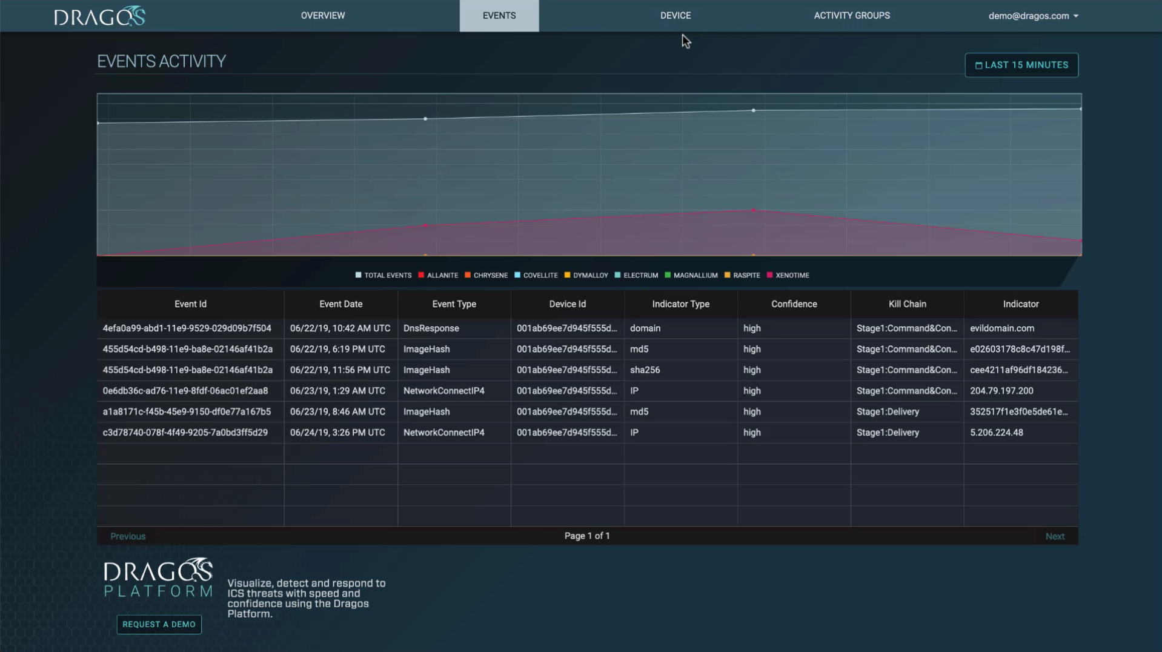Toggle the Raspite legend entry
This screenshot has width=1162, height=652.
(742, 275)
